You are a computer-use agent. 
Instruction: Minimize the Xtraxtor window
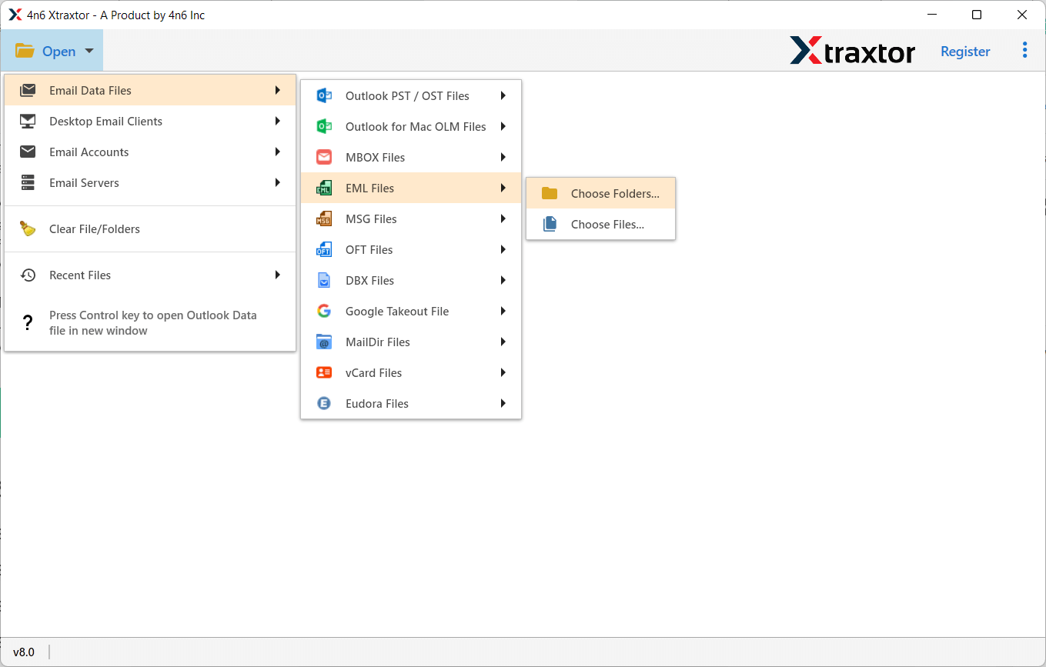[x=931, y=15]
